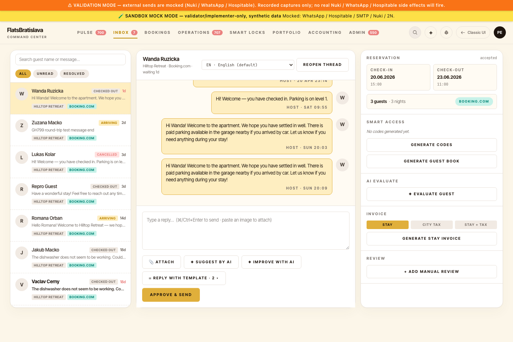Viewport: 513px width, 342px height.
Task: Open the Repro Guest conversation
Action: [x=71, y=194]
